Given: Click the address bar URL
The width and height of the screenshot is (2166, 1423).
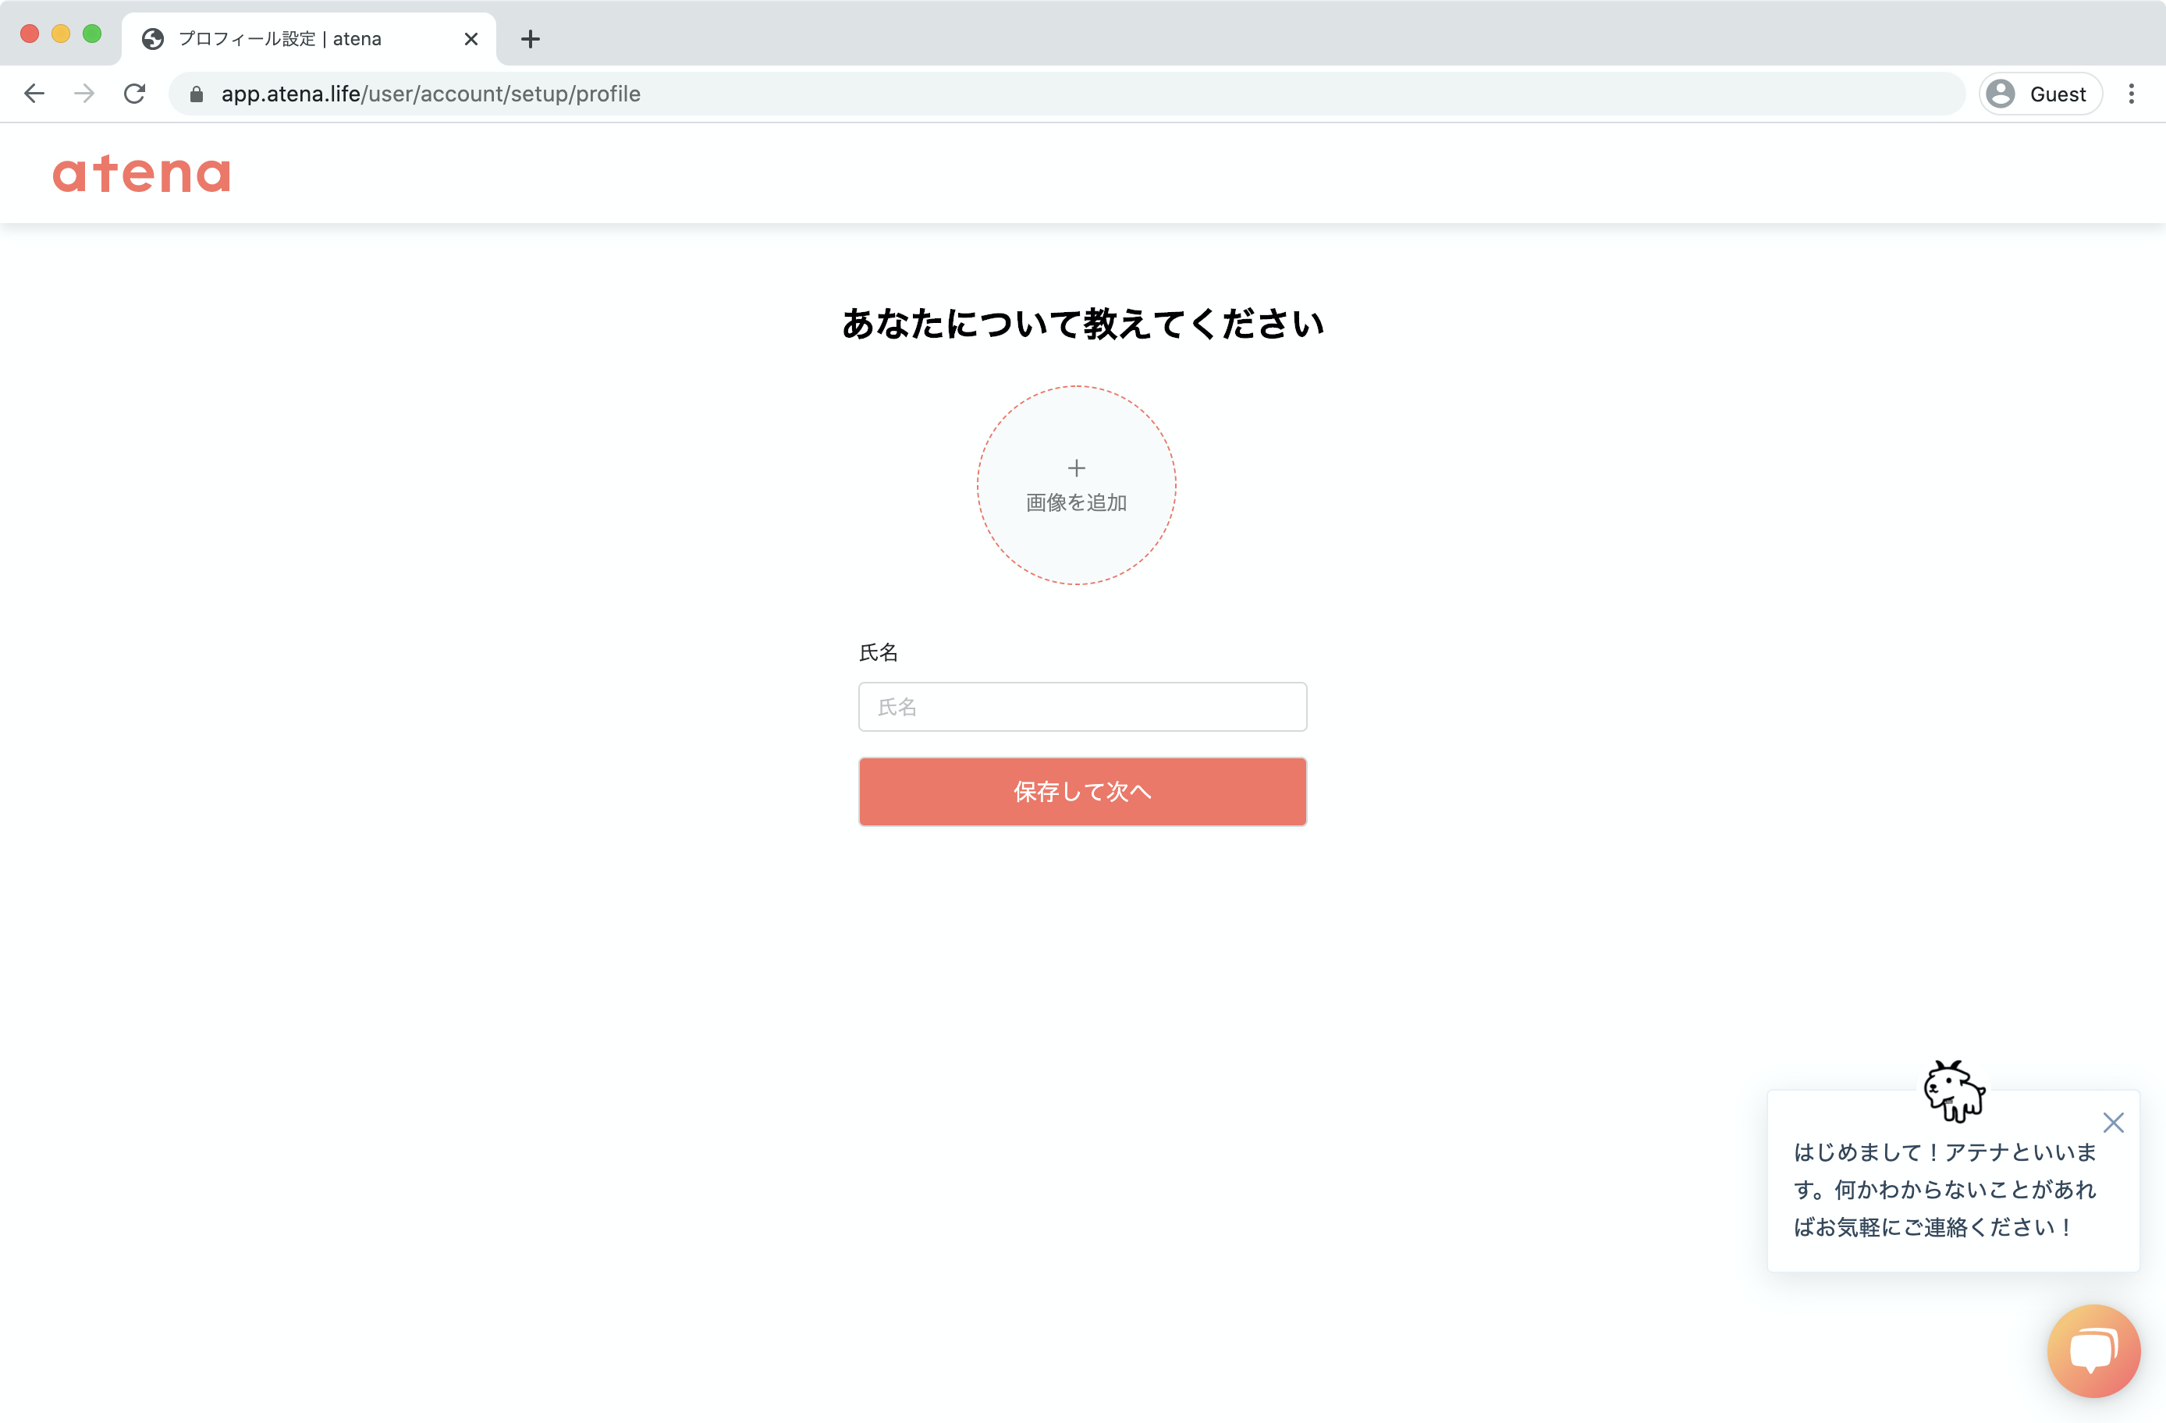Looking at the screenshot, I should point(431,94).
